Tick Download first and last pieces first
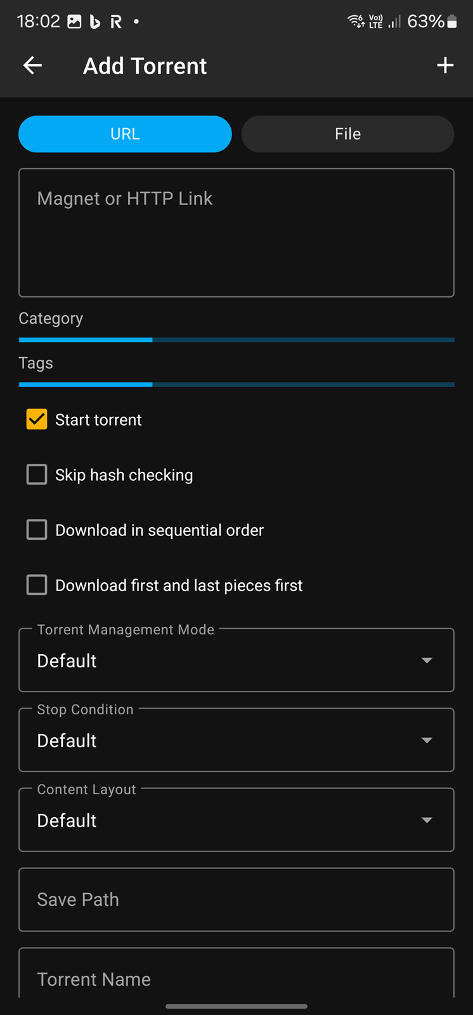Screen dimensions: 473x1015 point(37,585)
